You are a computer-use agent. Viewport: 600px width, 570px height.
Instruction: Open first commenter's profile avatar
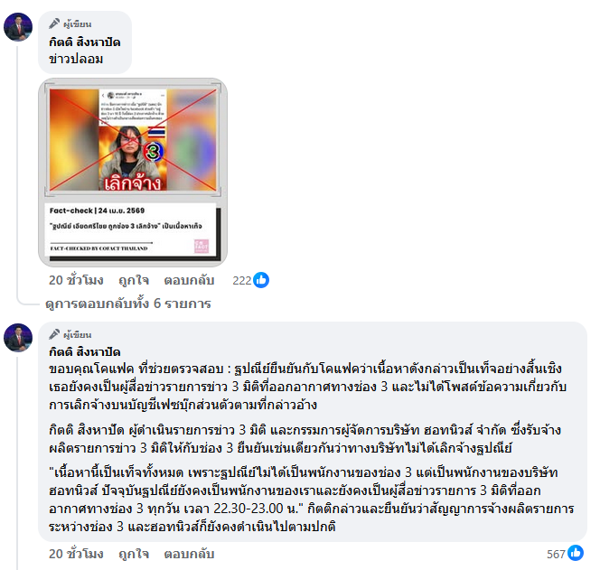pyautogui.click(x=18, y=27)
